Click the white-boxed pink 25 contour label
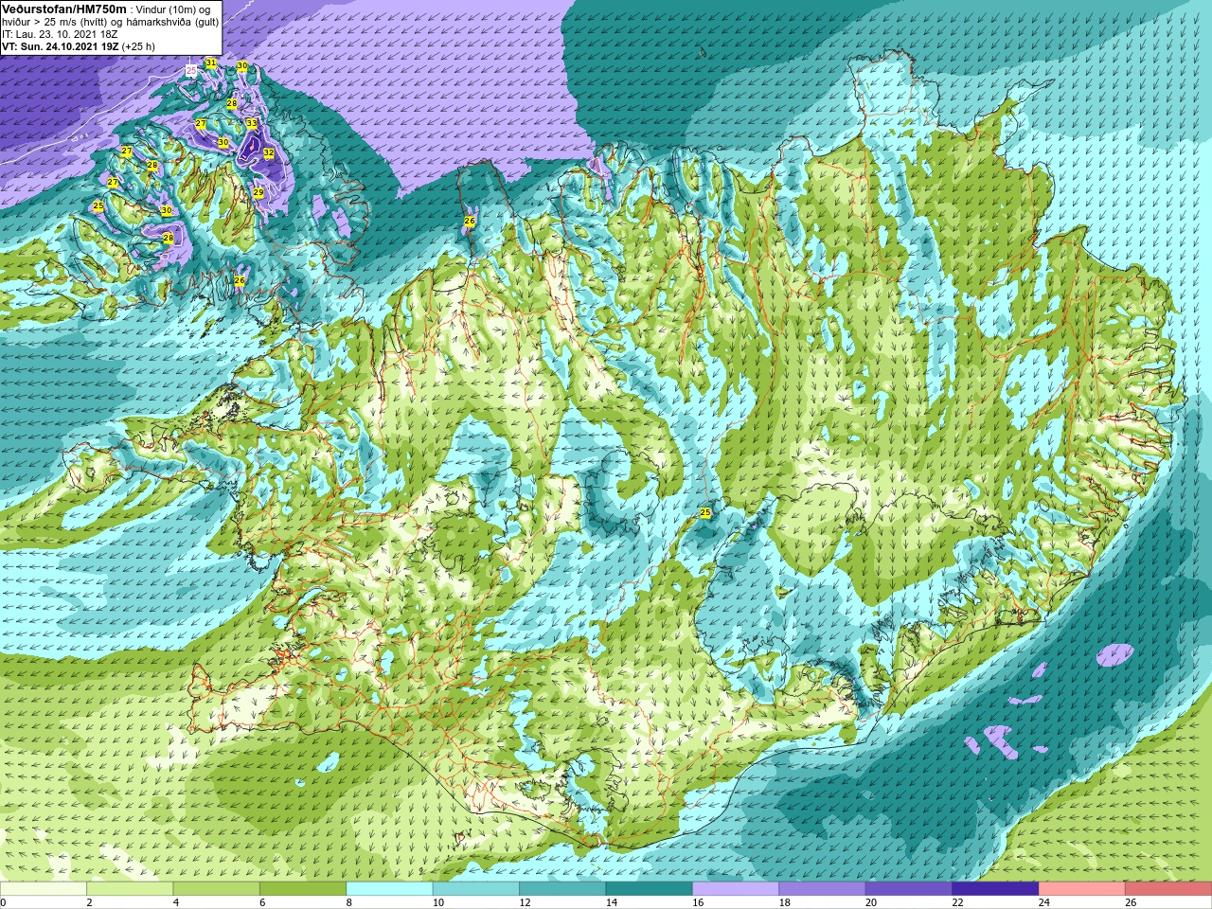The height and width of the screenshot is (909, 1212). point(191,70)
